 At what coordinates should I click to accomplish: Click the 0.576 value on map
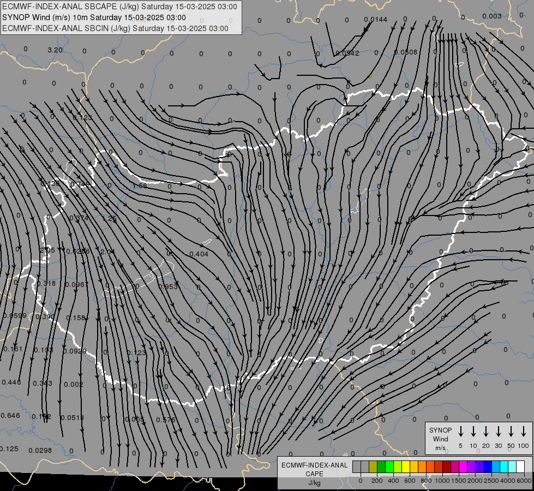[166, 420]
